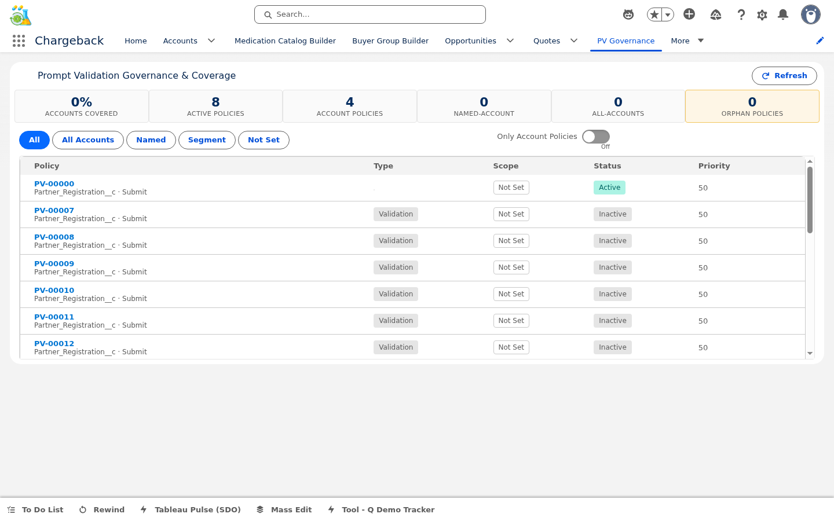Go to the Home tab

tap(136, 41)
